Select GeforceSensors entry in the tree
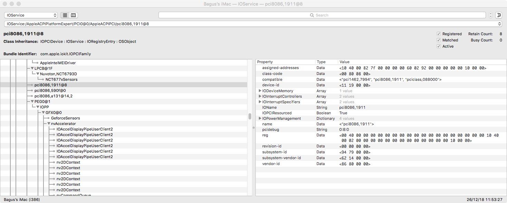 (65, 118)
